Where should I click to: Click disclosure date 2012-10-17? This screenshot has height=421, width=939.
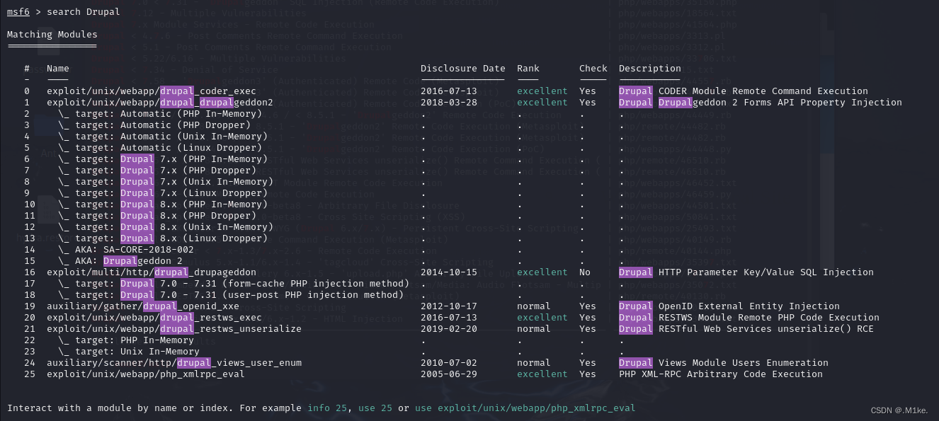tap(449, 306)
